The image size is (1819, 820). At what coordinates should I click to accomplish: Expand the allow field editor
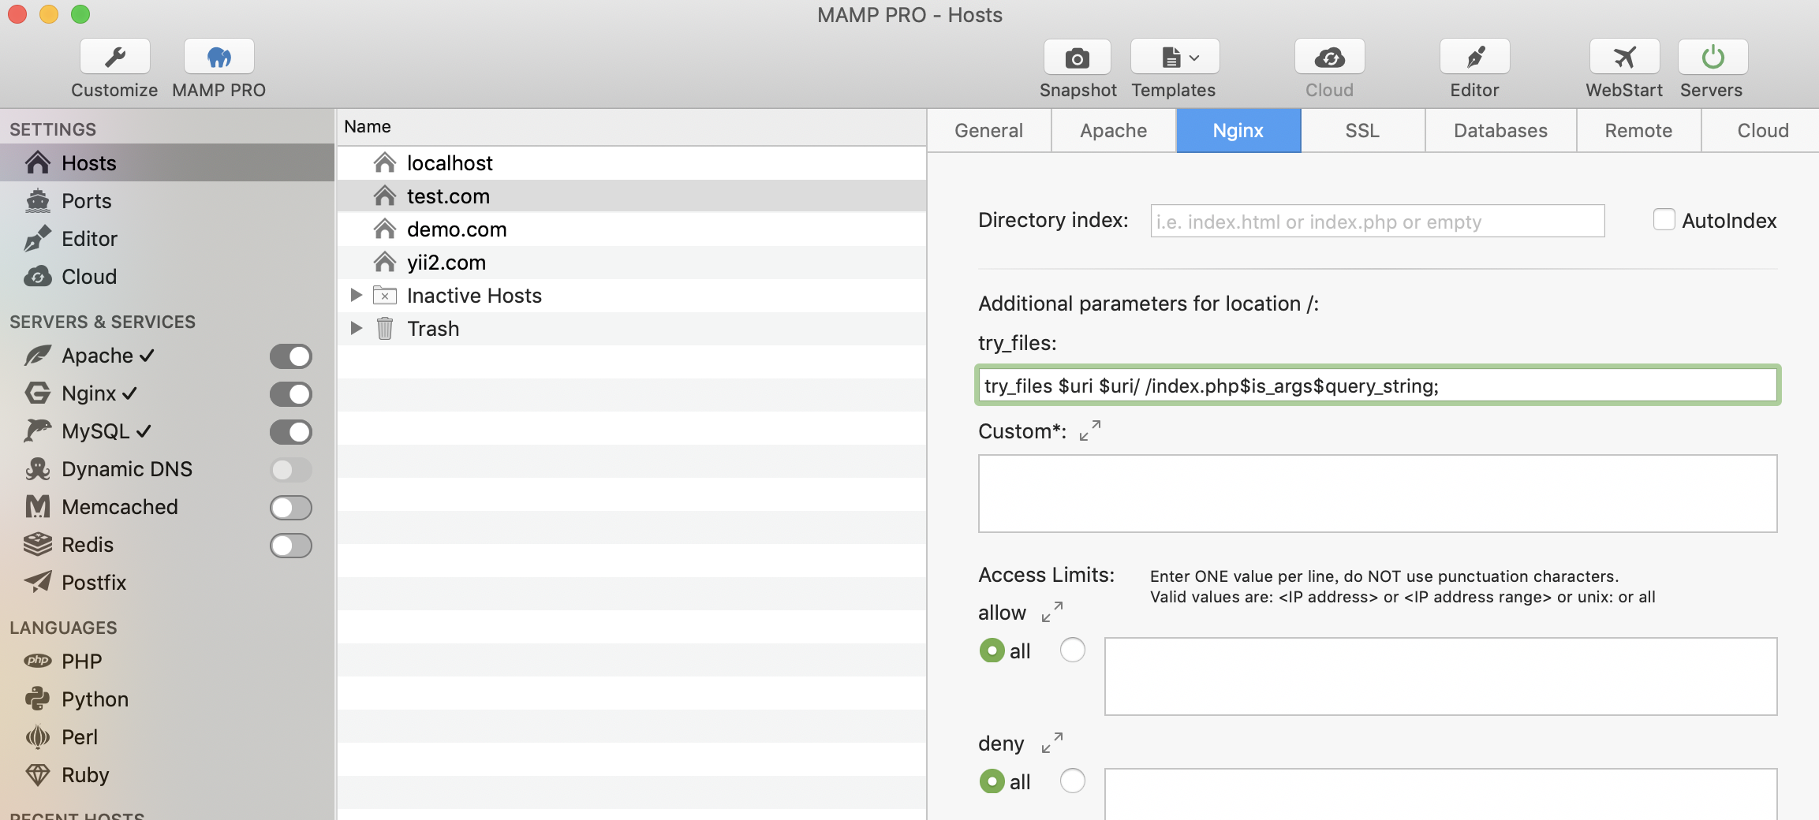pyautogui.click(x=1052, y=612)
